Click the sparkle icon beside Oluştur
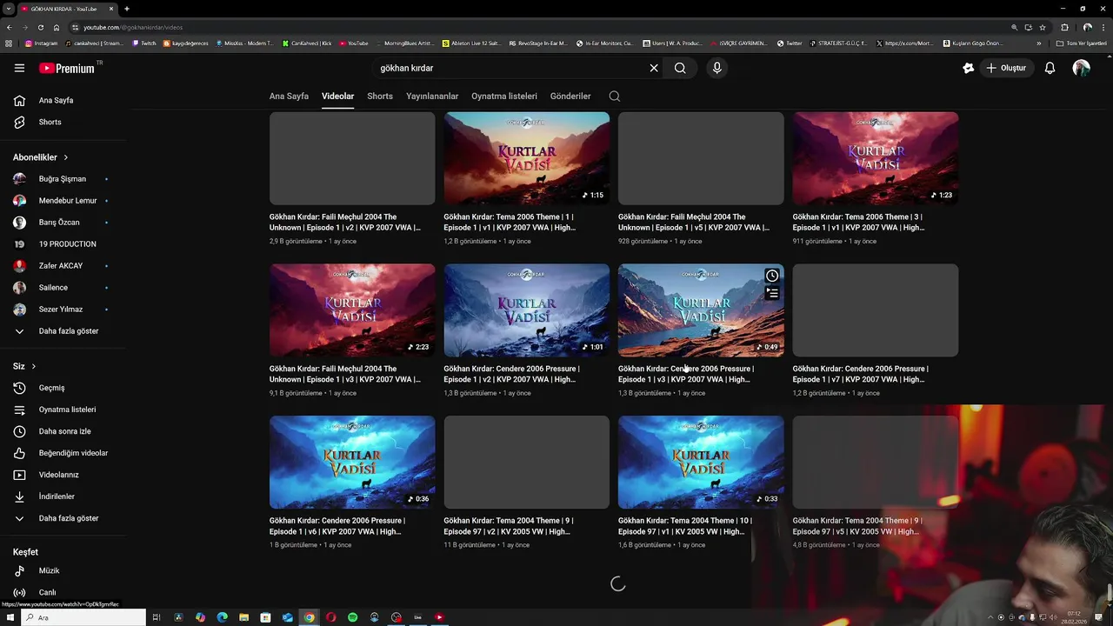The image size is (1113, 626). tap(968, 68)
